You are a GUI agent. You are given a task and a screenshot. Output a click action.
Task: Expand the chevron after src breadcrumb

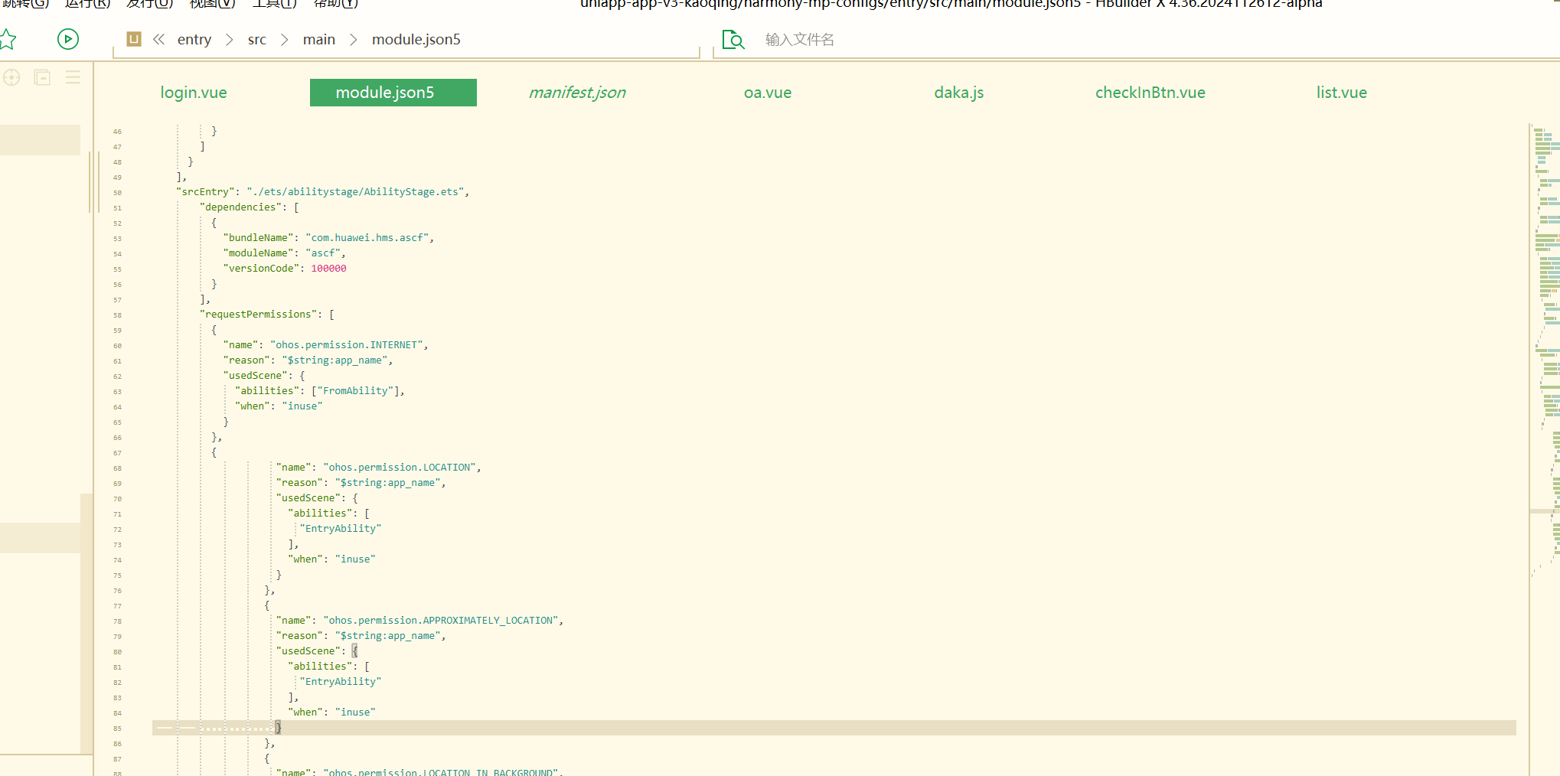tap(284, 40)
